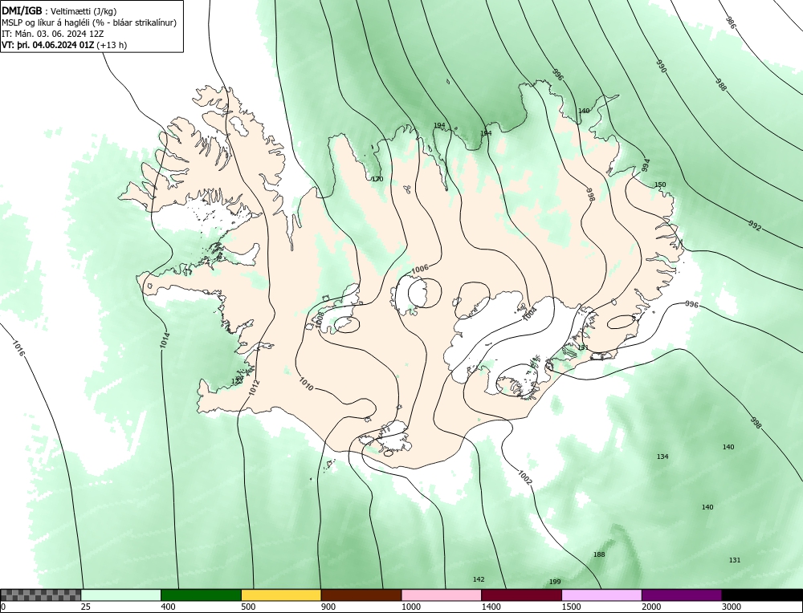Click the yellow 500–900 legend swatch

coord(281,595)
